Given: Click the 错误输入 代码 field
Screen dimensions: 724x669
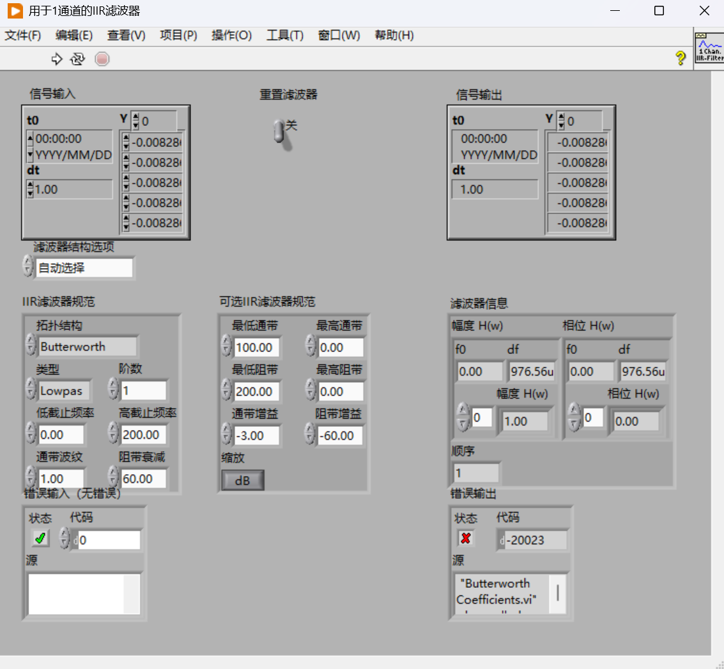Looking at the screenshot, I should pyautogui.click(x=109, y=540).
